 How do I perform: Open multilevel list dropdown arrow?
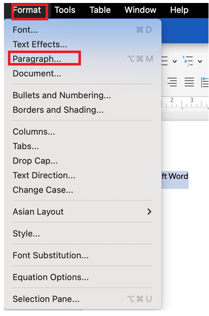(x=200, y=62)
